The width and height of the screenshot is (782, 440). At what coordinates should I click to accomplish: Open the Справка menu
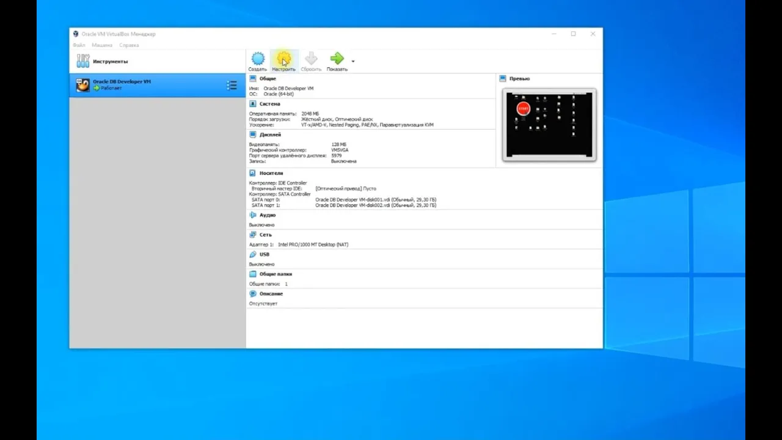tap(129, 45)
